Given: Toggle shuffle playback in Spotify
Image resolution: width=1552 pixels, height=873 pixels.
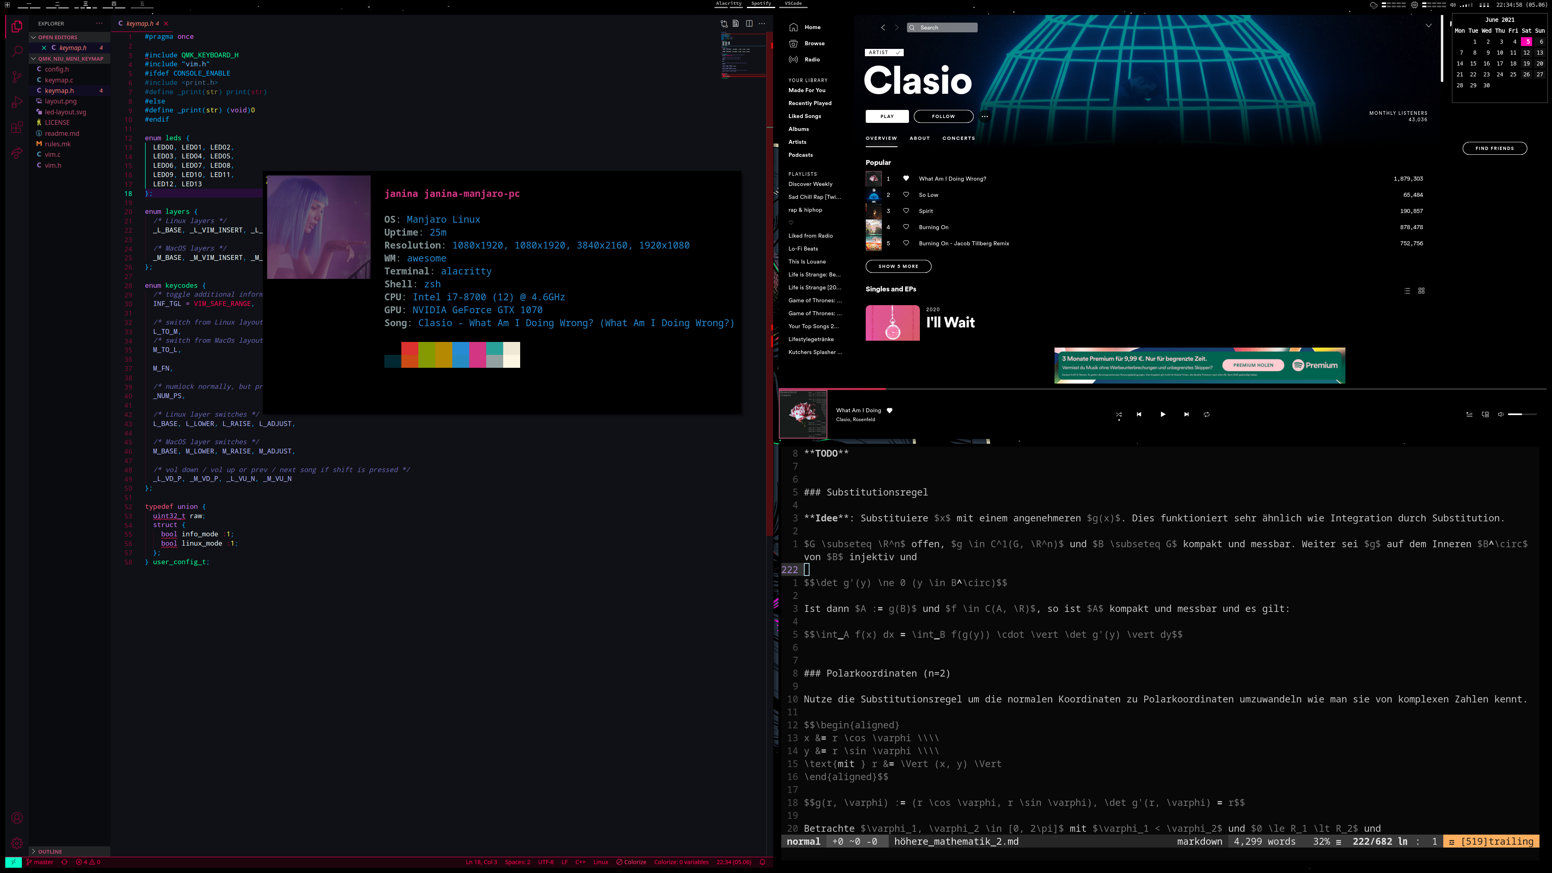Looking at the screenshot, I should pos(1118,415).
